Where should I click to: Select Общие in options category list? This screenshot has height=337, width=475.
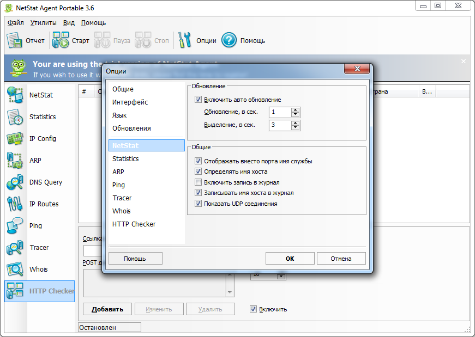click(x=146, y=89)
